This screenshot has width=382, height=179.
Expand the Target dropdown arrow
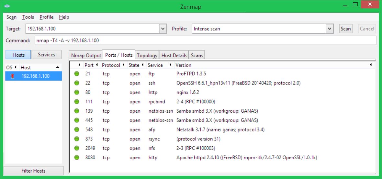163,29
